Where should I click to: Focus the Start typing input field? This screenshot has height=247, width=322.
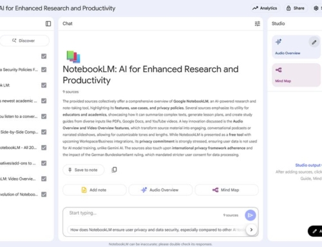coord(144,213)
